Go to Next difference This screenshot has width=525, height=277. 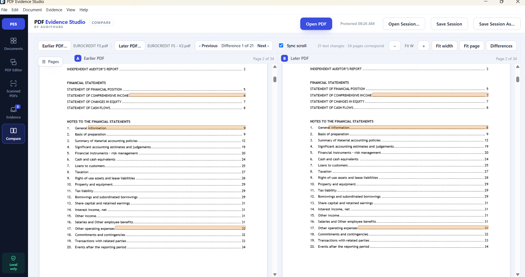point(263,46)
